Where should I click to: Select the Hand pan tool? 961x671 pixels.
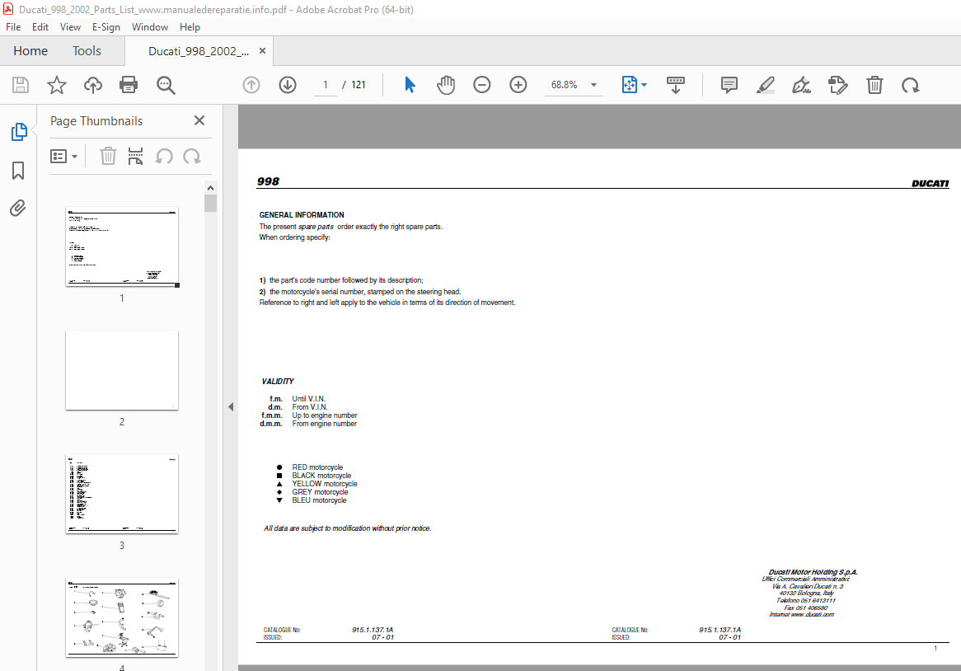pyautogui.click(x=446, y=85)
